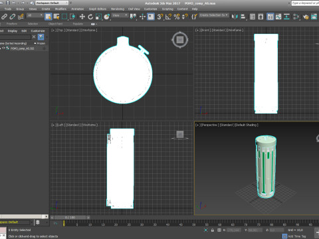
Task: Click the Standard label in Left viewport
Action: 72,125
